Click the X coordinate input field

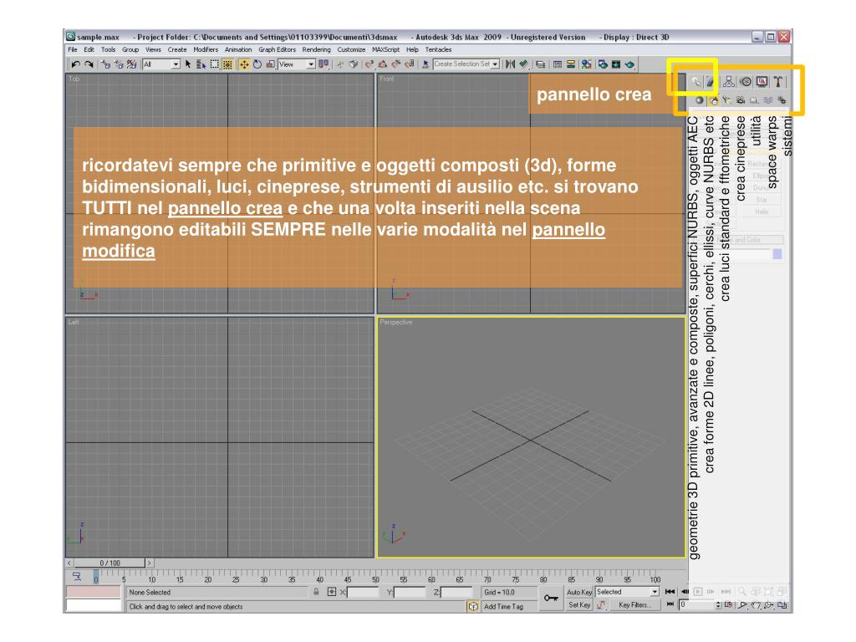pyautogui.click(x=362, y=592)
